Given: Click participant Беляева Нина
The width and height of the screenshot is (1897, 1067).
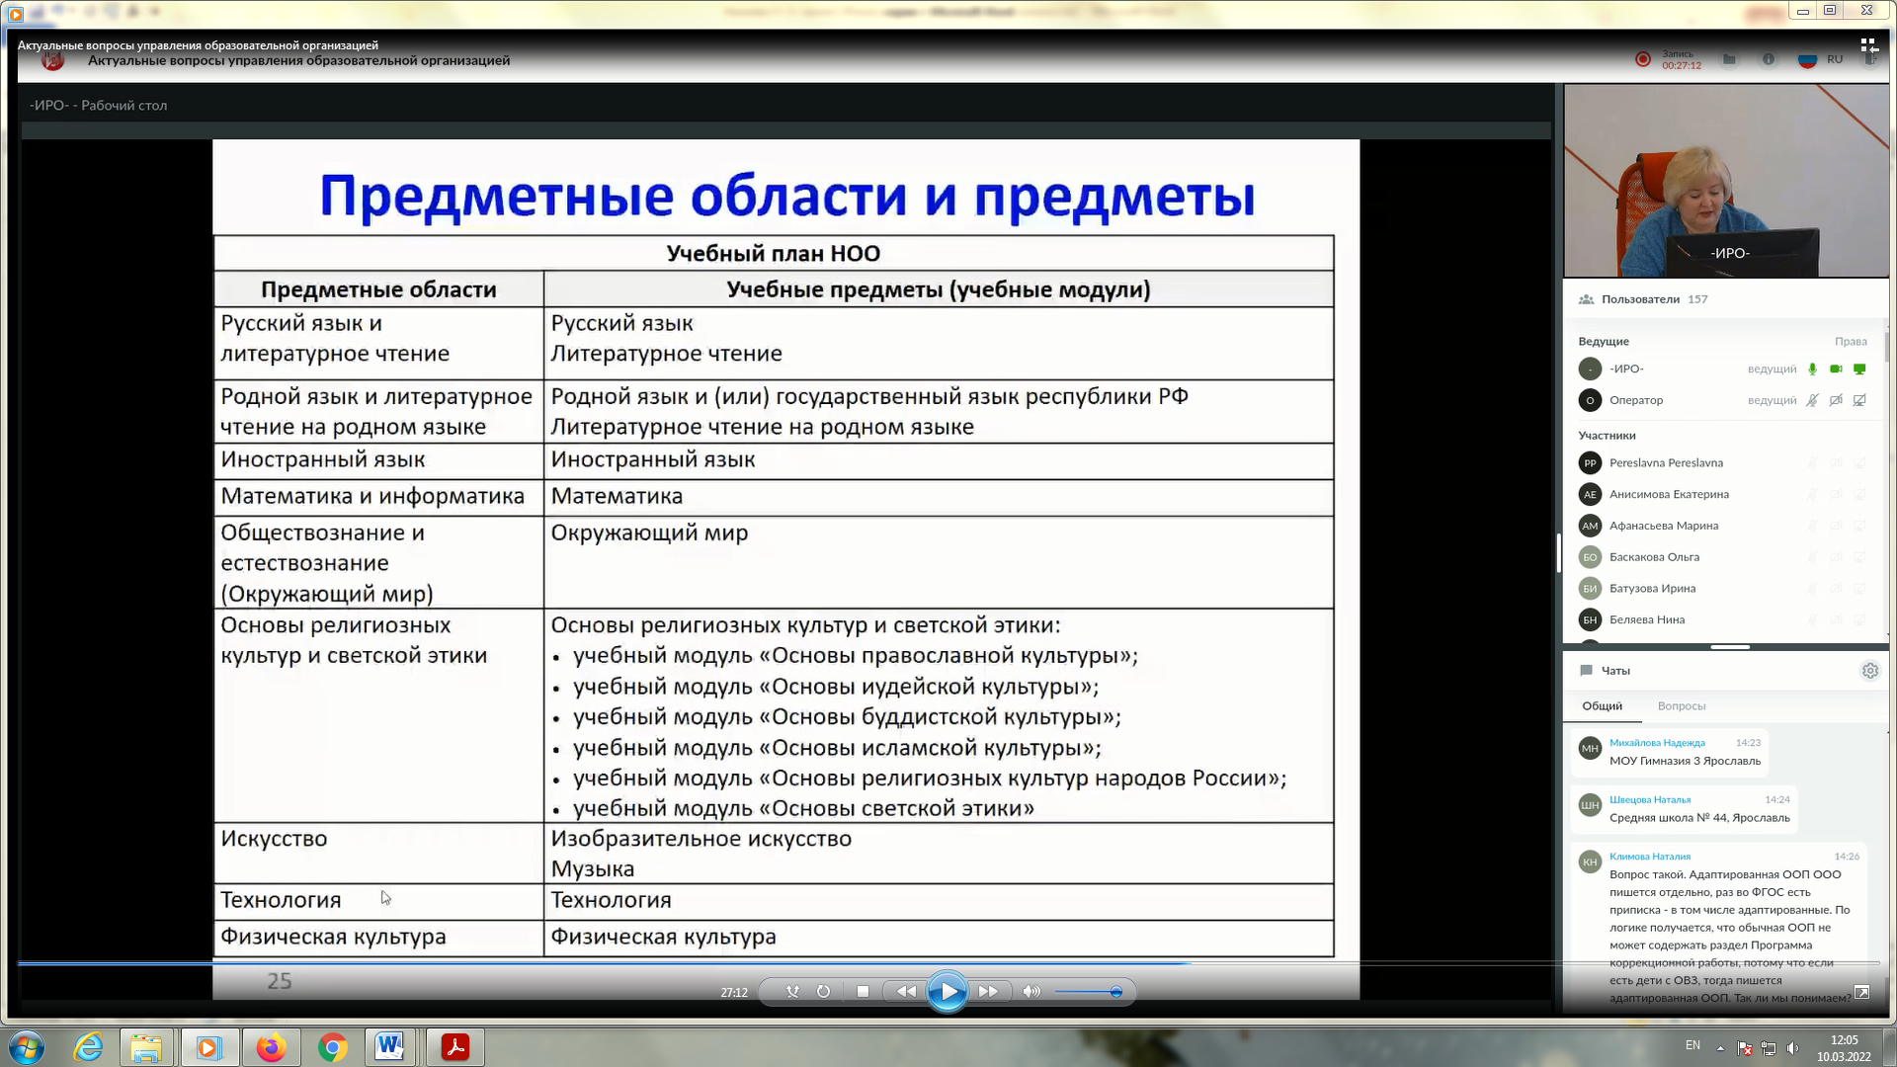Looking at the screenshot, I should click(x=1647, y=620).
